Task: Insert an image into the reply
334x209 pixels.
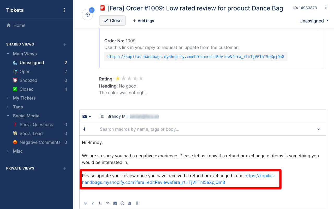Action: click(x=115, y=203)
